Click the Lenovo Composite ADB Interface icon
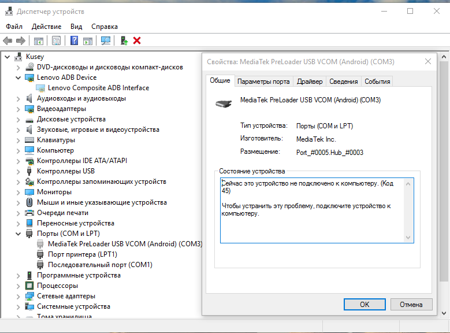 tap(40, 88)
